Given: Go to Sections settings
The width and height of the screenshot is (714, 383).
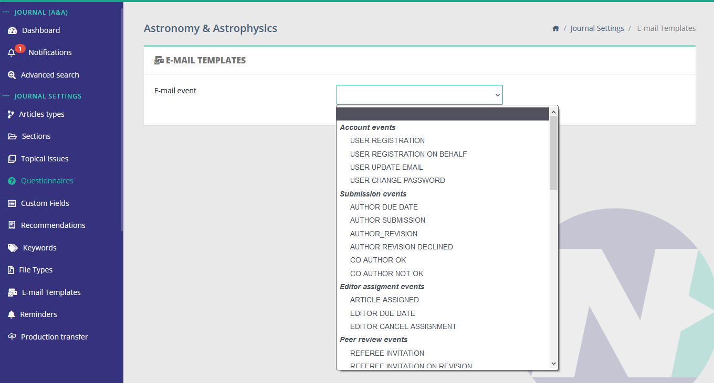Looking at the screenshot, I should (36, 136).
